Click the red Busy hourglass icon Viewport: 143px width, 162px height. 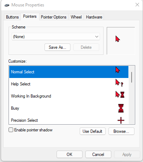121,108
